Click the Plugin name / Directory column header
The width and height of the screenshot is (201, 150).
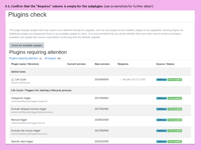pos(25,64)
